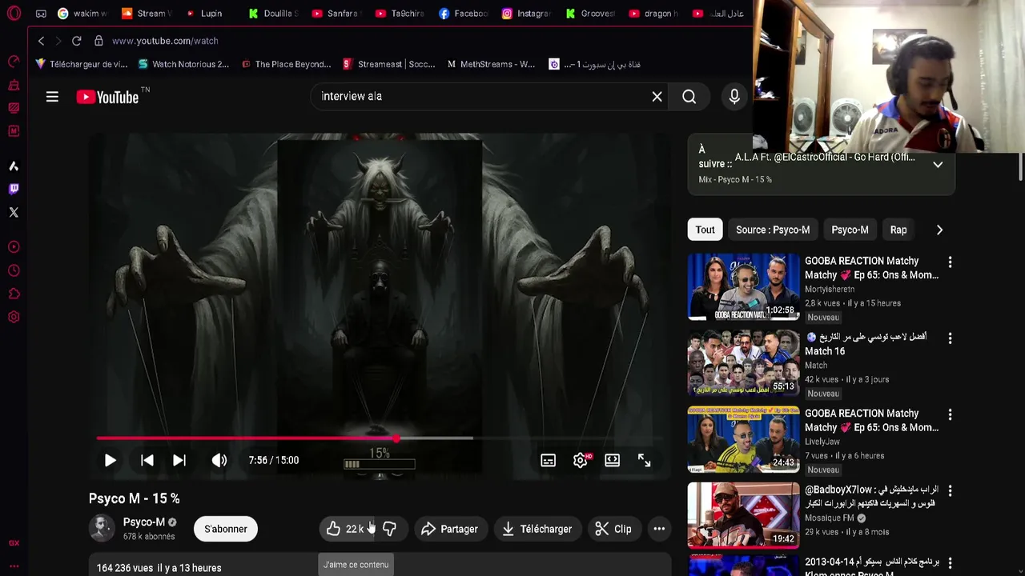Open the Mosaique FM channel name

click(x=829, y=518)
